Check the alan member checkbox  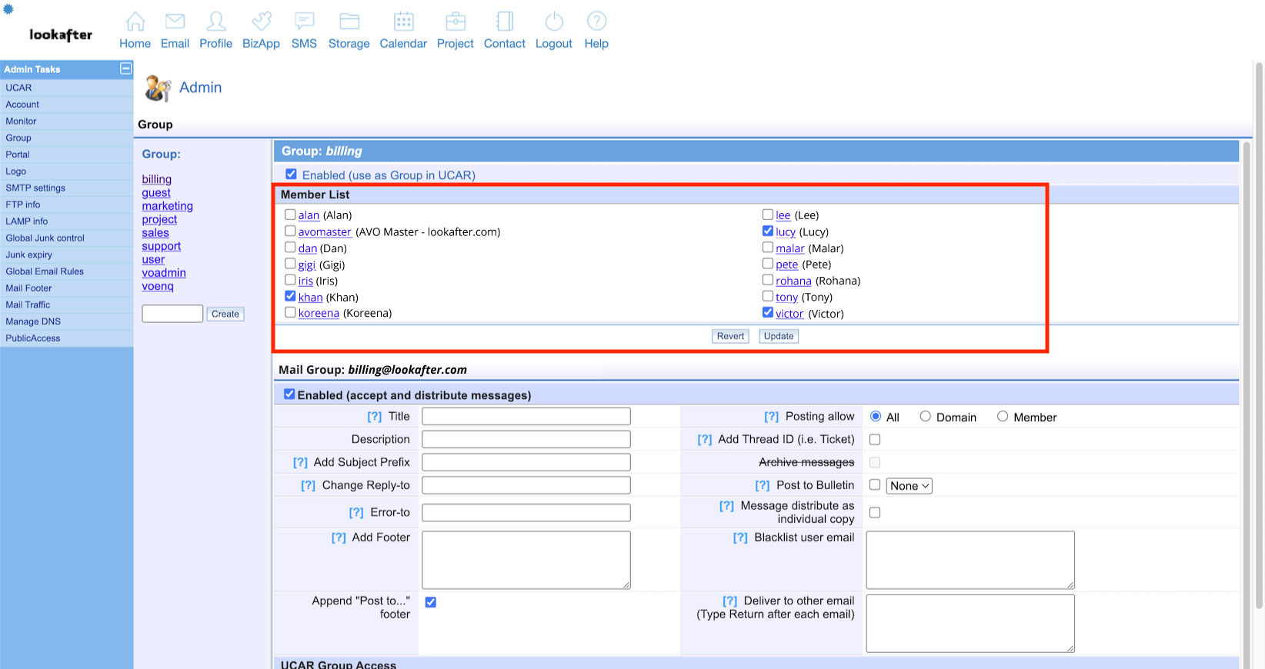click(x=290, y=215)
